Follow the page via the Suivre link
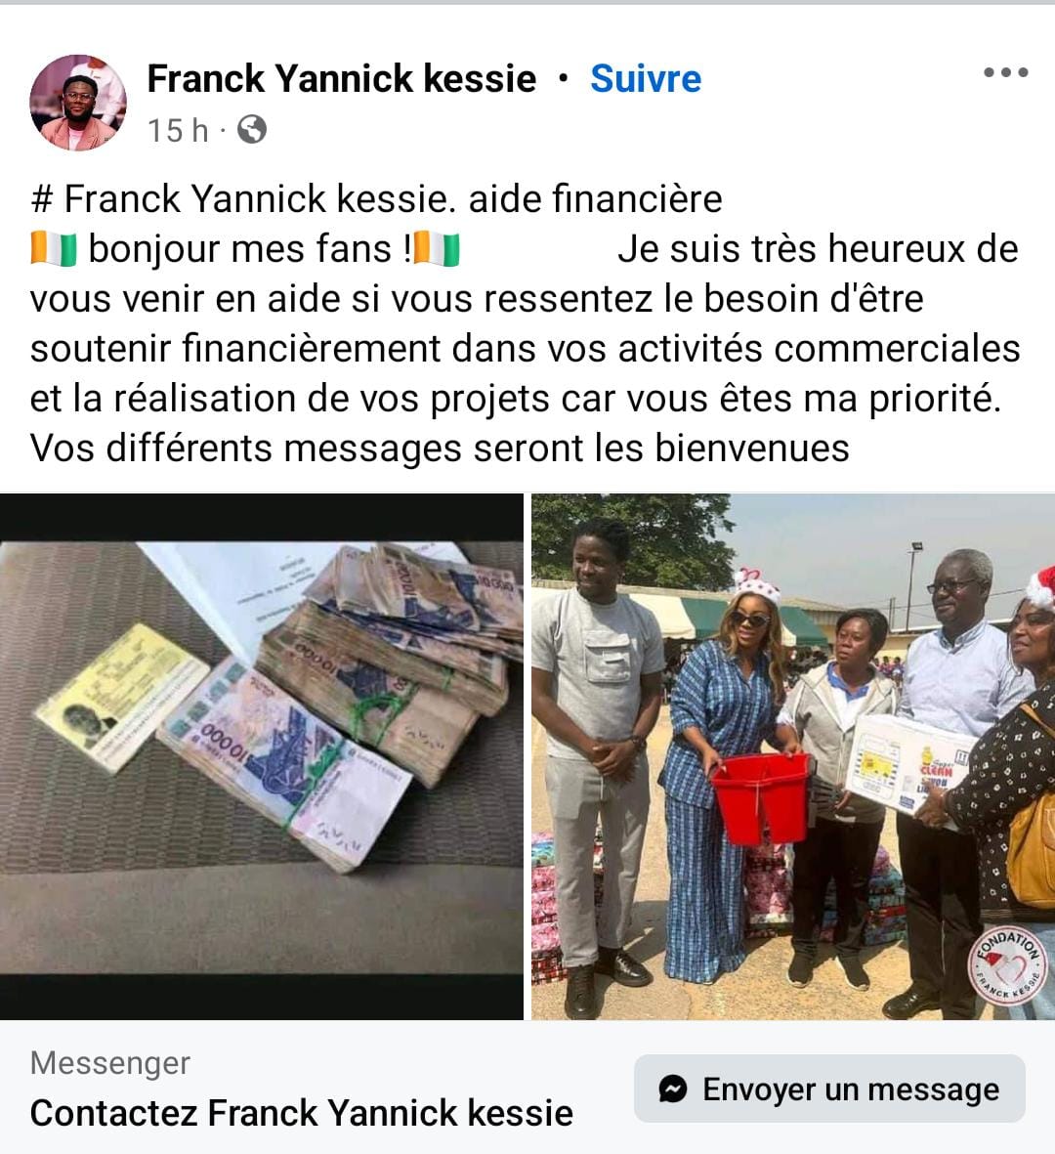The width and height of the screenshot is (1055, 1154). [x=646, y=78]
